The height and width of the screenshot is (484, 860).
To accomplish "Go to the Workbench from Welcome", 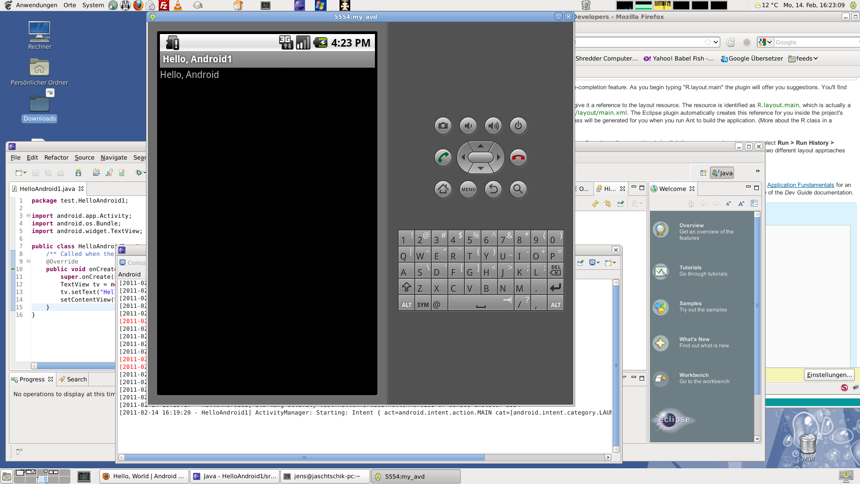I will 692,378.
